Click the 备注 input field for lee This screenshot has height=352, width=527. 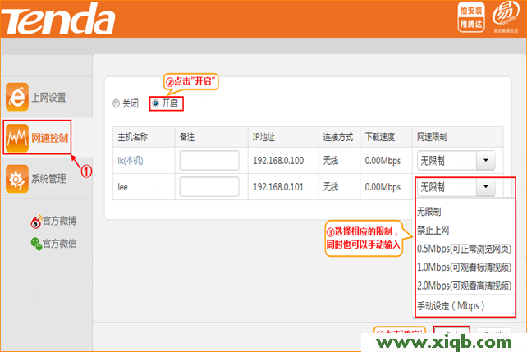[x=209, y=187]
